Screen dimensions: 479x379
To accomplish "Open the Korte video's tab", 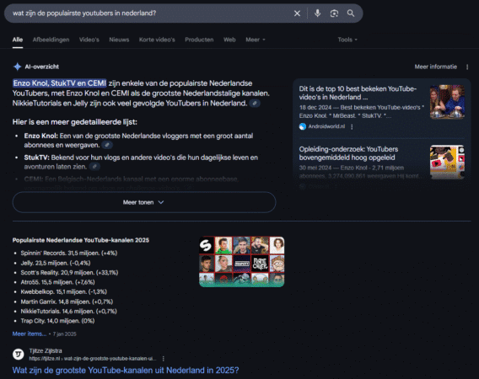I will pos(157,40).
